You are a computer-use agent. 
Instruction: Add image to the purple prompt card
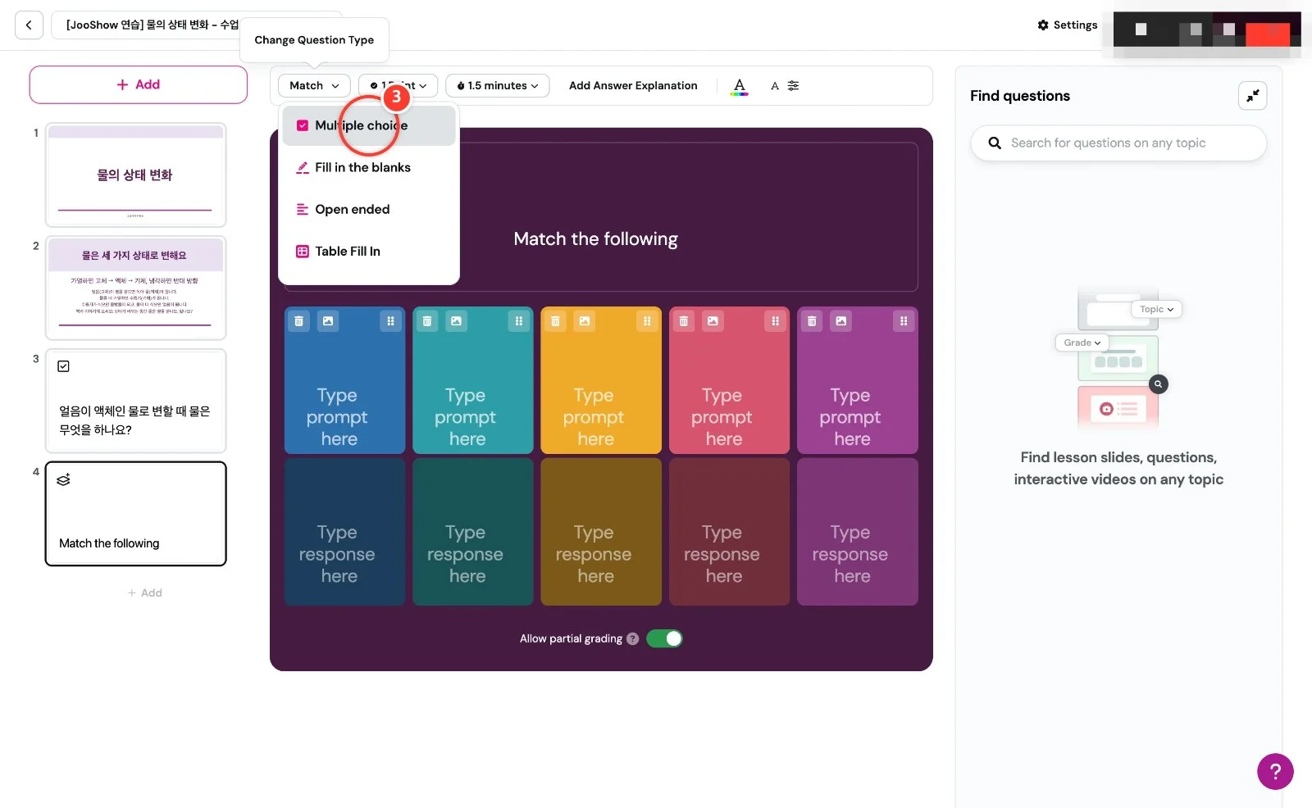(x=841, y=321)
